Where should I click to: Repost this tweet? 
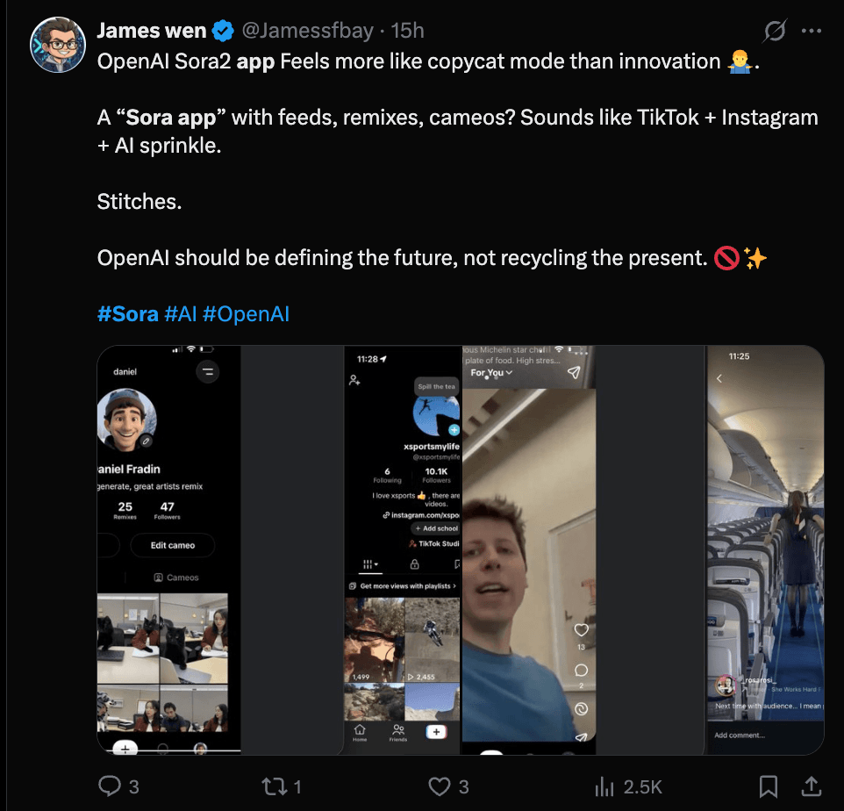tap(274, 786)
